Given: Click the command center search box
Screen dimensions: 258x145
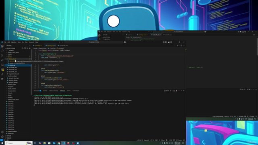Looking at the screenshot, I should [x=94, y=42].
